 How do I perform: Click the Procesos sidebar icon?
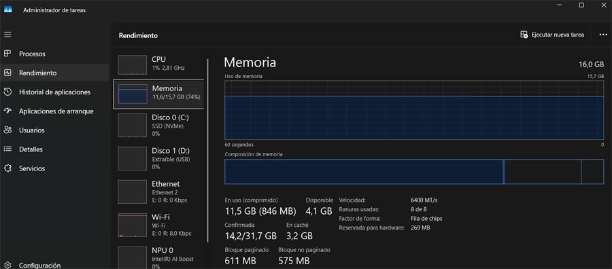pyautogui.click(x=7, y=54)
